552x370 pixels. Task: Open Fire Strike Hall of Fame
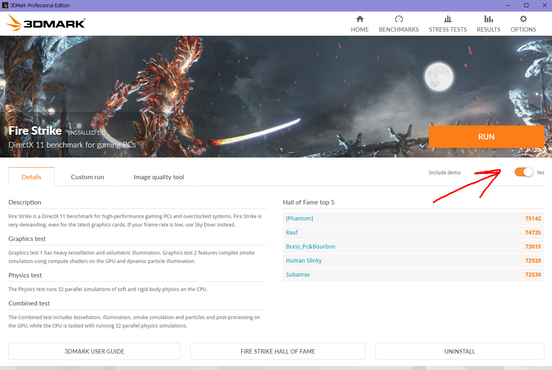278,351
